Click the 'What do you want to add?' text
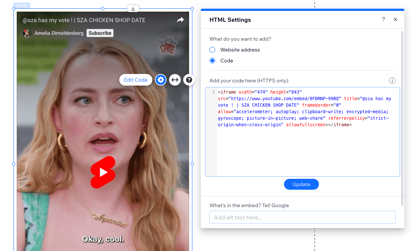This screenshot has height=251, width=416. (240, 39)
